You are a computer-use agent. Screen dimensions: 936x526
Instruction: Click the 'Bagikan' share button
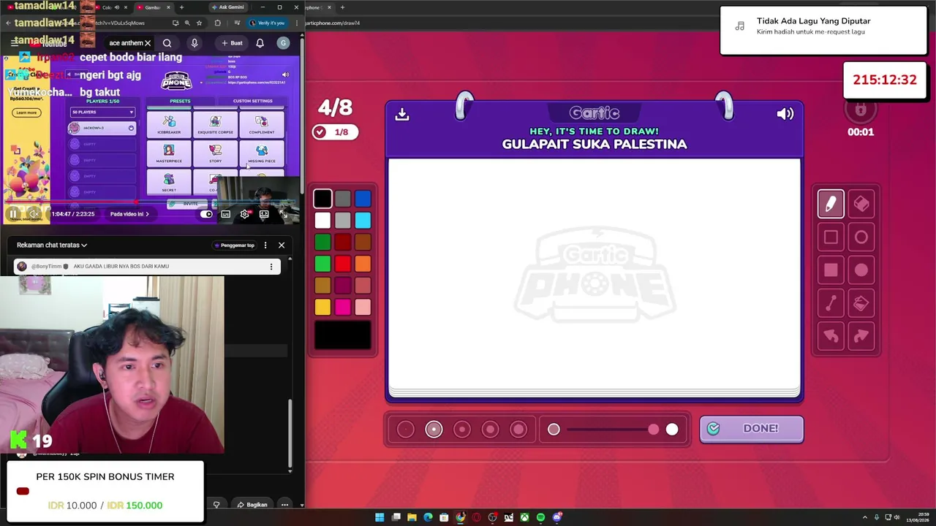point(252,505)
